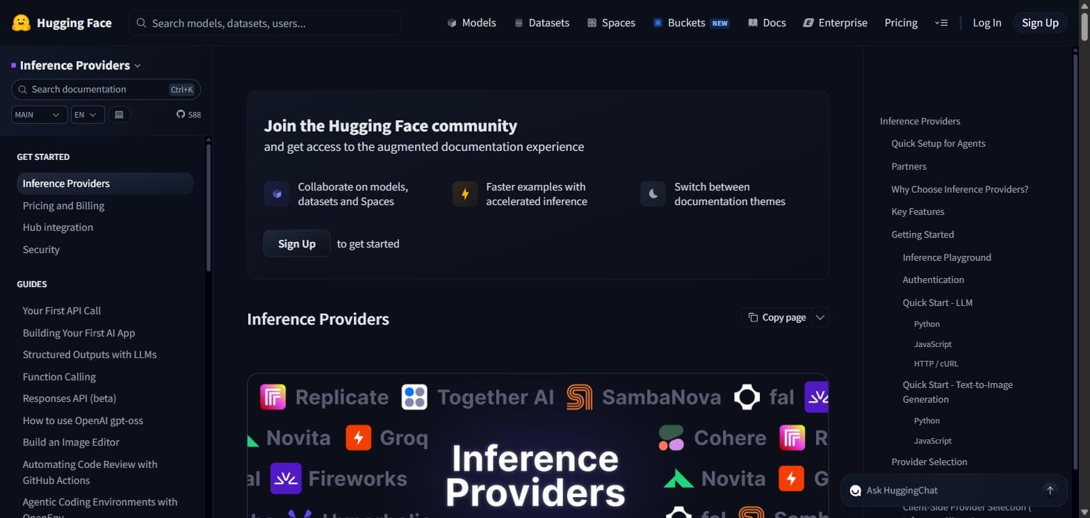Click the GitHub icon showing 588 stars
The width and height of the screenshot is (1090, 518).
pyautogui.click(x=181, y=114)
